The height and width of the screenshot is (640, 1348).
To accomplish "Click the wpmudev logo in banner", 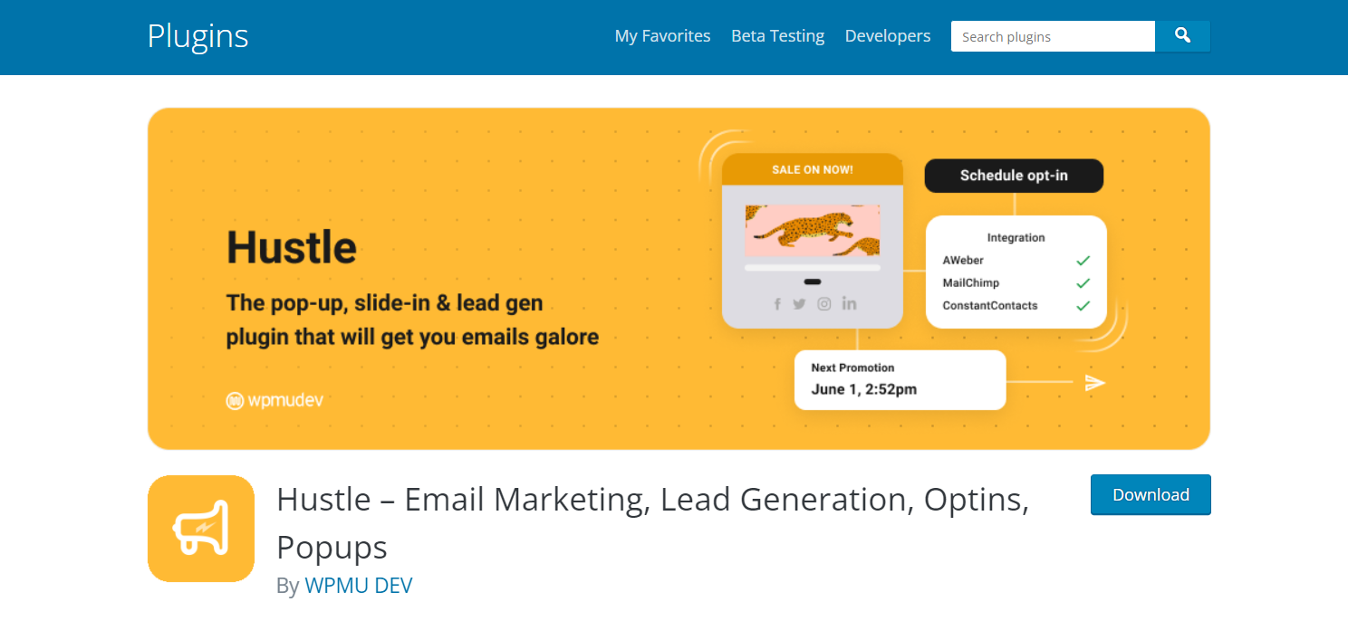I will click(x=274, y=400).
